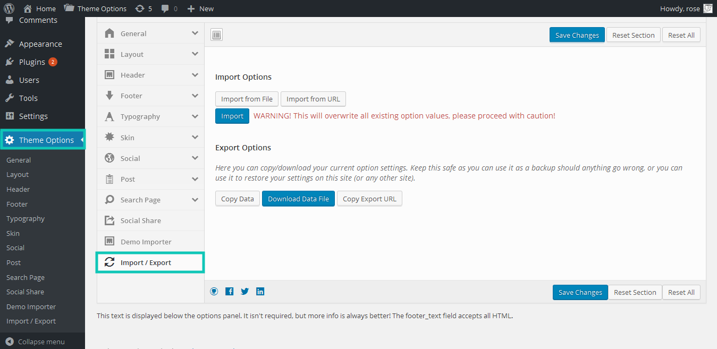Click the bottom Reset All button
The image size is (717, 349).
coord(681,292)
